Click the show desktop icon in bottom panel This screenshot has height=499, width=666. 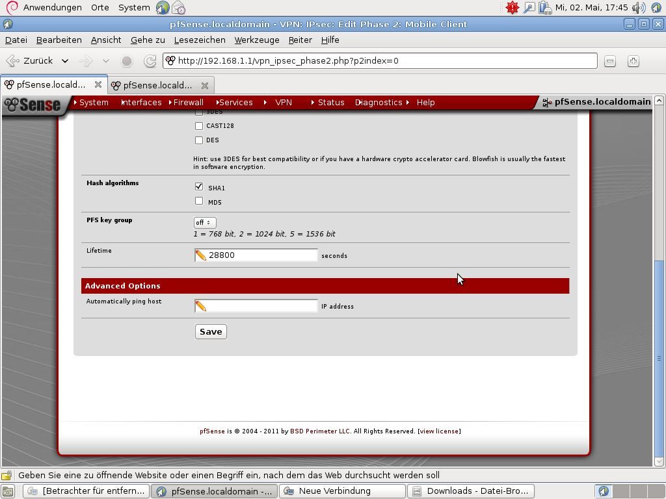point(8,491)
